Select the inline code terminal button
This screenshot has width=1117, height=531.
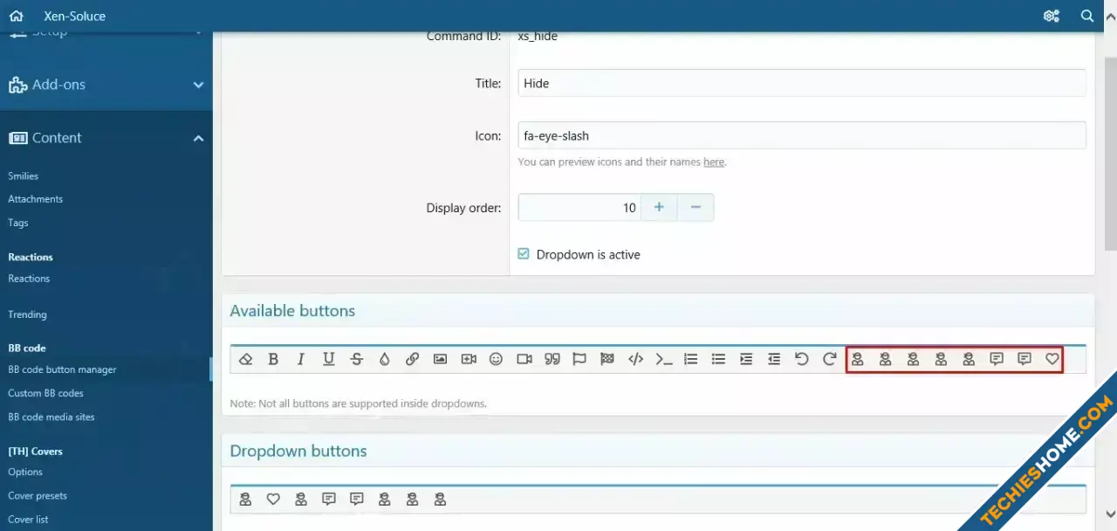click(664, 359)
